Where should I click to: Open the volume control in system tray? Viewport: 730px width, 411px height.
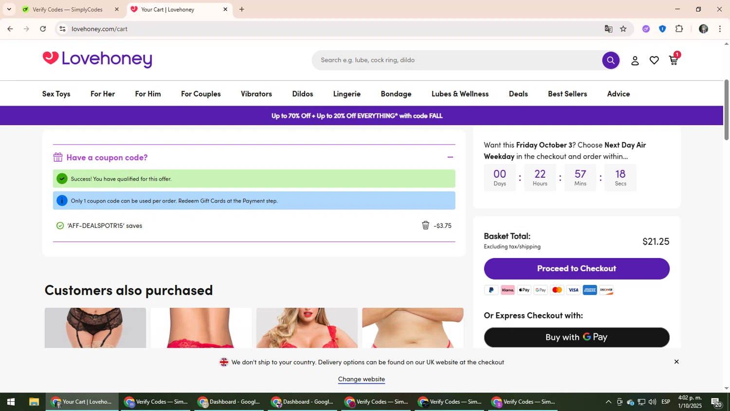tap(652, 402)
